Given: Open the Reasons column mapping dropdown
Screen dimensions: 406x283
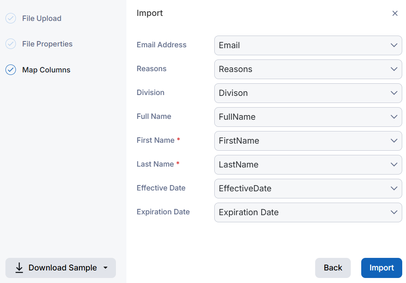Looking at the screenshot, I should [308, 69].
